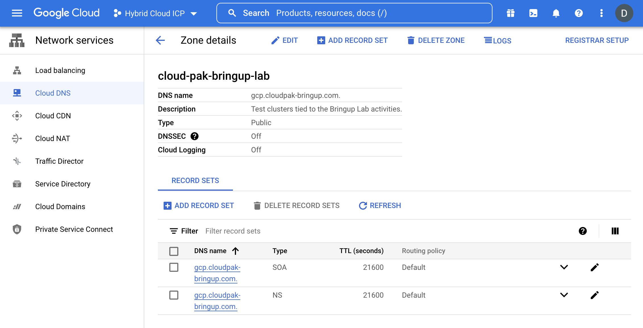Click the Filter lines icon
Viewport: 643px width, 328px height.
pyautogui.click(x=174, y=231)
